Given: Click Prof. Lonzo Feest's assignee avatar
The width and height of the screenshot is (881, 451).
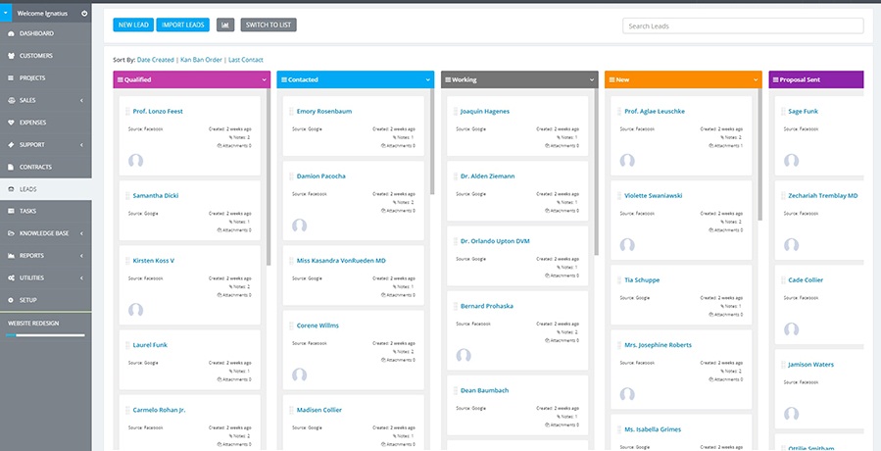Looking at the screenshot, I should 136,161.
